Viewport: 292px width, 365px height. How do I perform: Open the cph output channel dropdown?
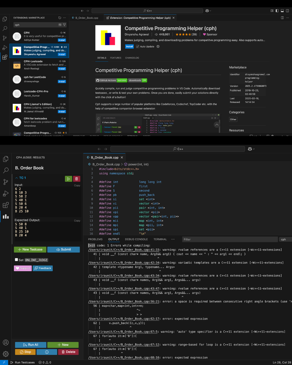click(286, 239)
